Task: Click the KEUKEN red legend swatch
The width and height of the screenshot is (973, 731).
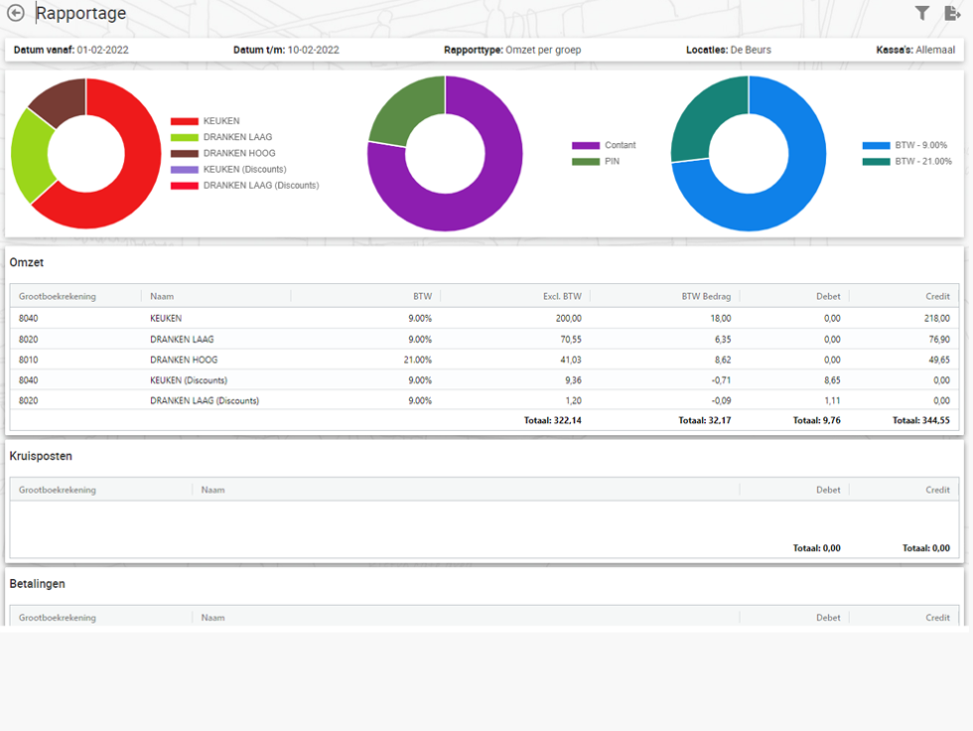Action: [x=184, y=121]
